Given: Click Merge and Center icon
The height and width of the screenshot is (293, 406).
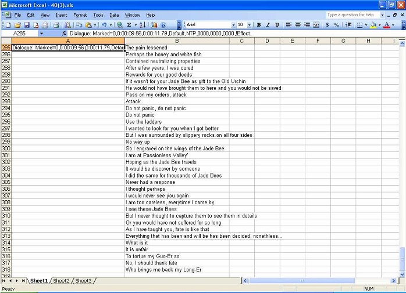Looking at the screenshot, I should (x=316, y=25).
